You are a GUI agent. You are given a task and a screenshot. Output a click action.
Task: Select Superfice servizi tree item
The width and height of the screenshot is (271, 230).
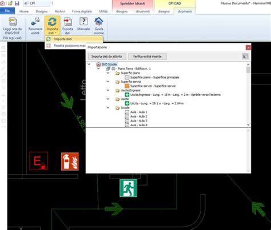(x=153, y=86)
